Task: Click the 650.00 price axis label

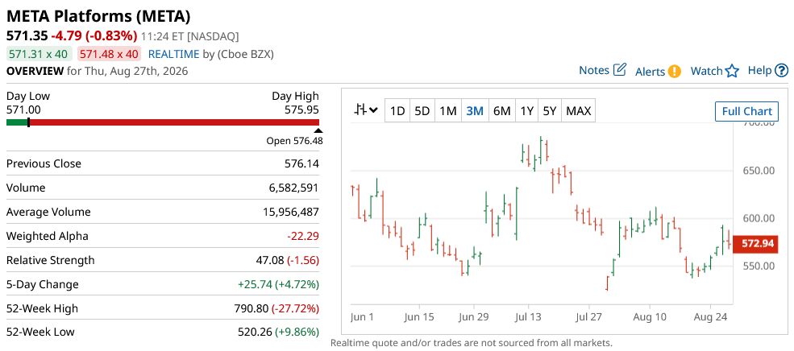Action: click(x=758, y=171)
